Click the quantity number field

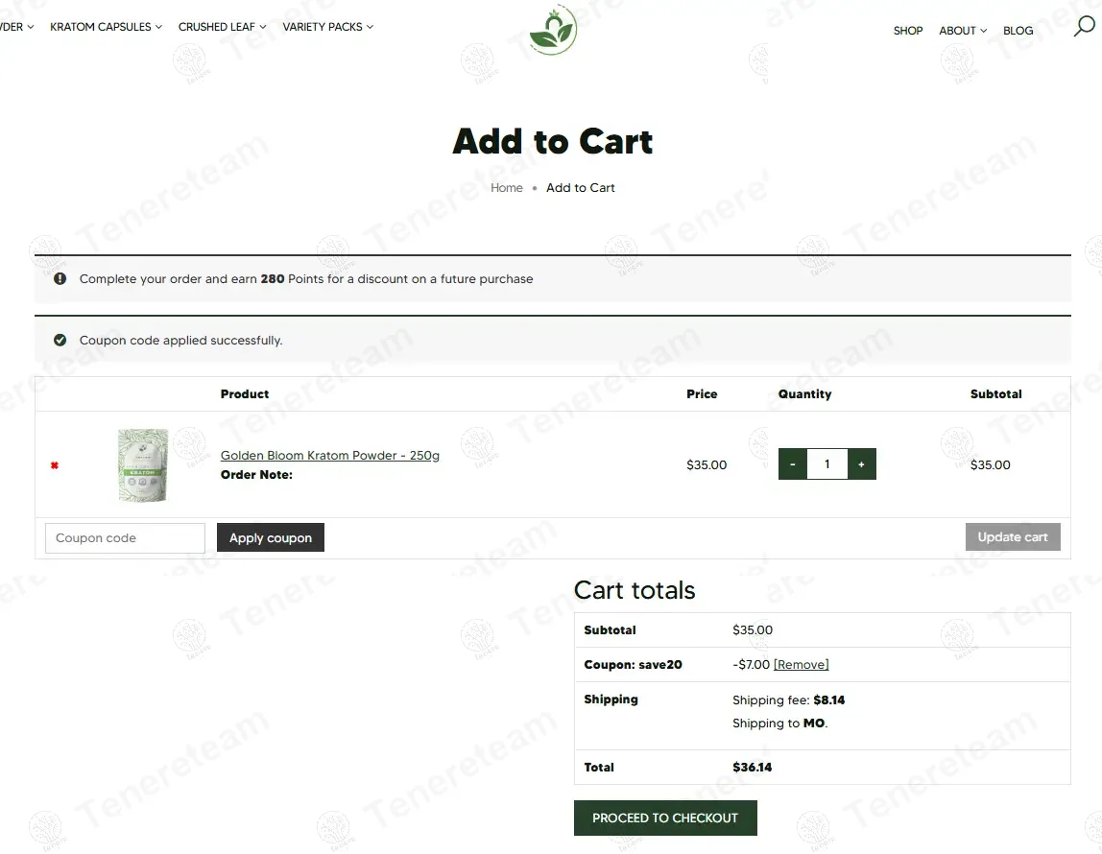[x=826, y=464]
